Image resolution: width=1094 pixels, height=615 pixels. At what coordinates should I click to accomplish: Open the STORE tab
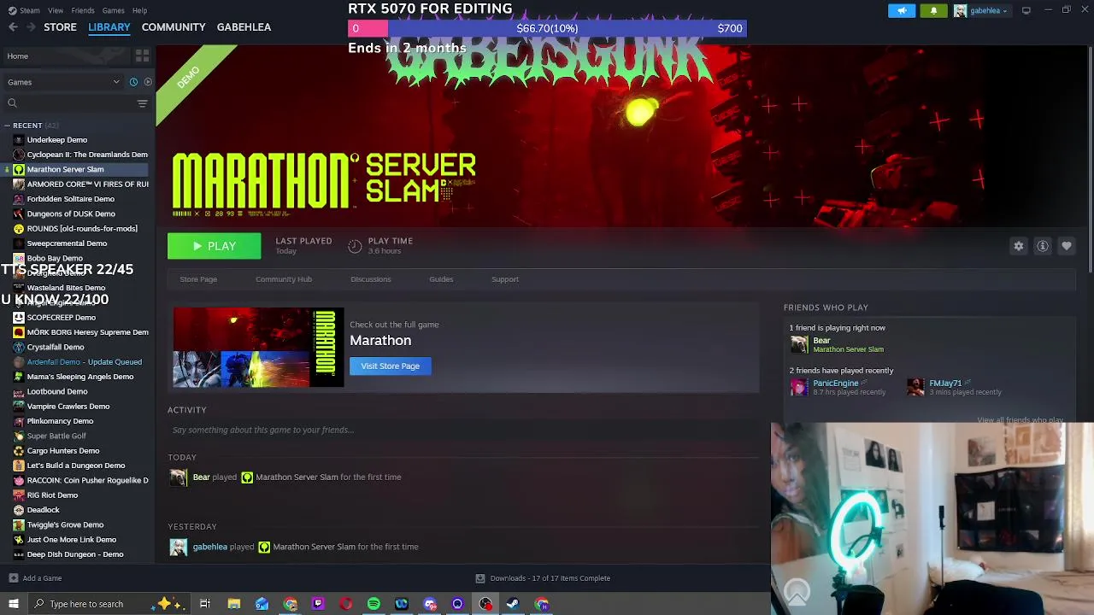(x=60, y=27)
